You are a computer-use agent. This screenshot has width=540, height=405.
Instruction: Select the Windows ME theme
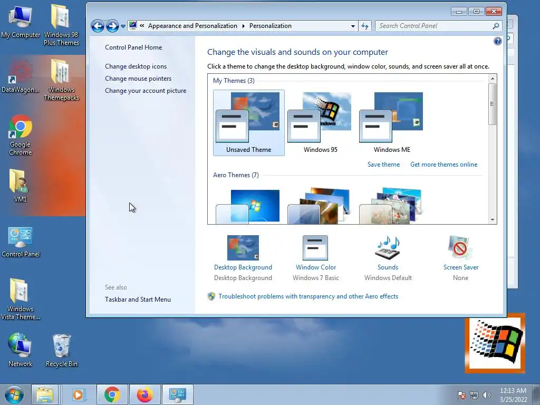click(x=392, y=123)
